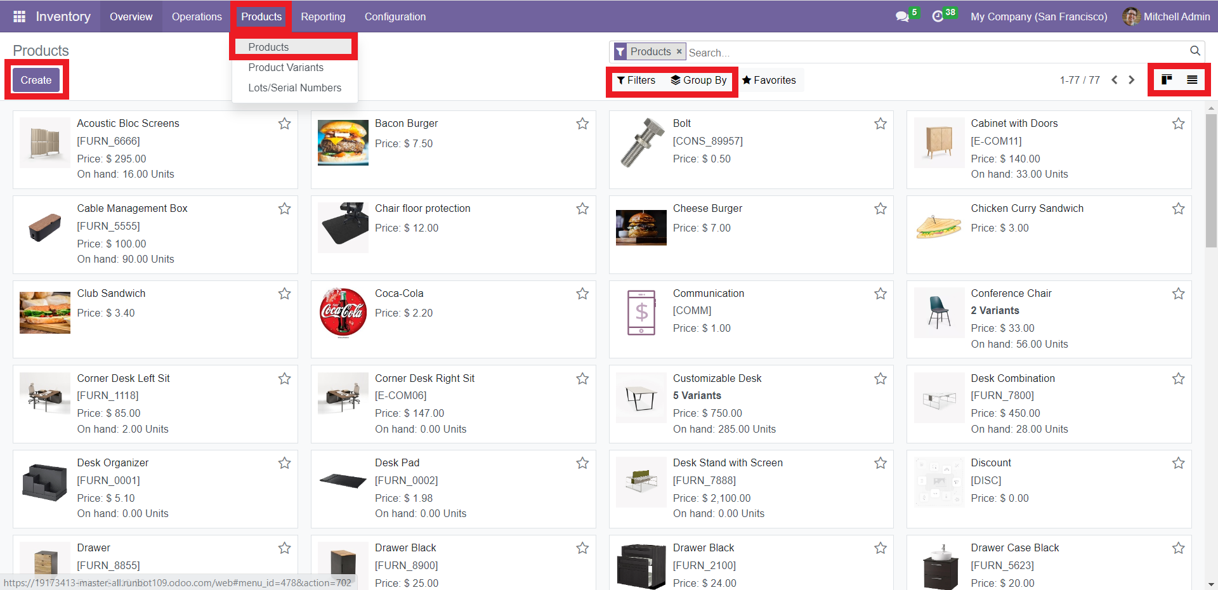Favorite the Acoustic Bloc Screens product
Viewport: 1218px width, 590px height.
[x=284, y=124]
